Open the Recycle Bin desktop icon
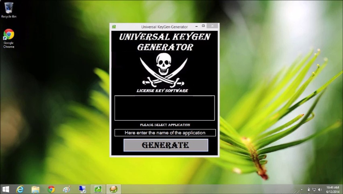 pos(9,10)
